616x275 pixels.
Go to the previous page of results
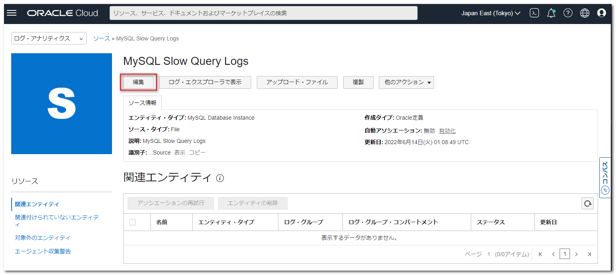553,254
